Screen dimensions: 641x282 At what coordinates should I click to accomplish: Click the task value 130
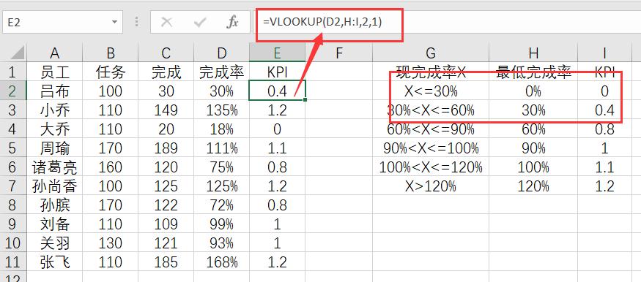(111, 243)
